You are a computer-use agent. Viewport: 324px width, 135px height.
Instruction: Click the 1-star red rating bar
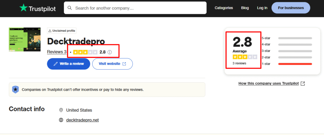tap(295, 64)
